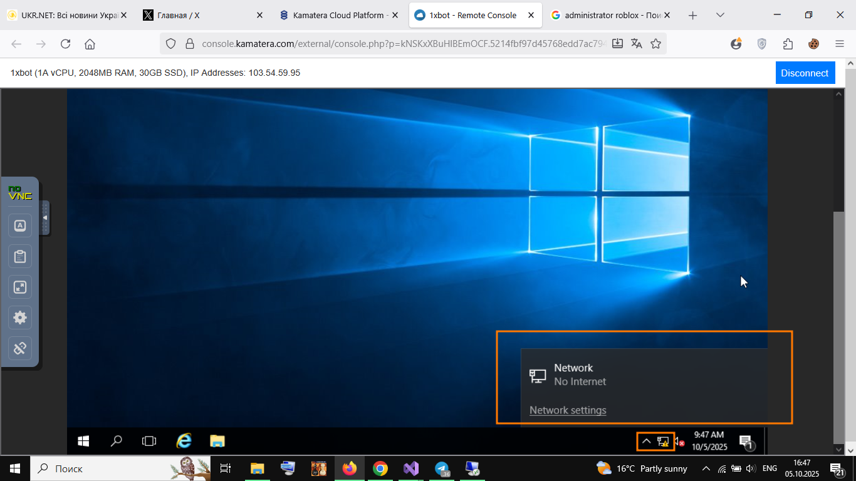
Task: Click the remote volume tray icon
Action: pos(679,442)
